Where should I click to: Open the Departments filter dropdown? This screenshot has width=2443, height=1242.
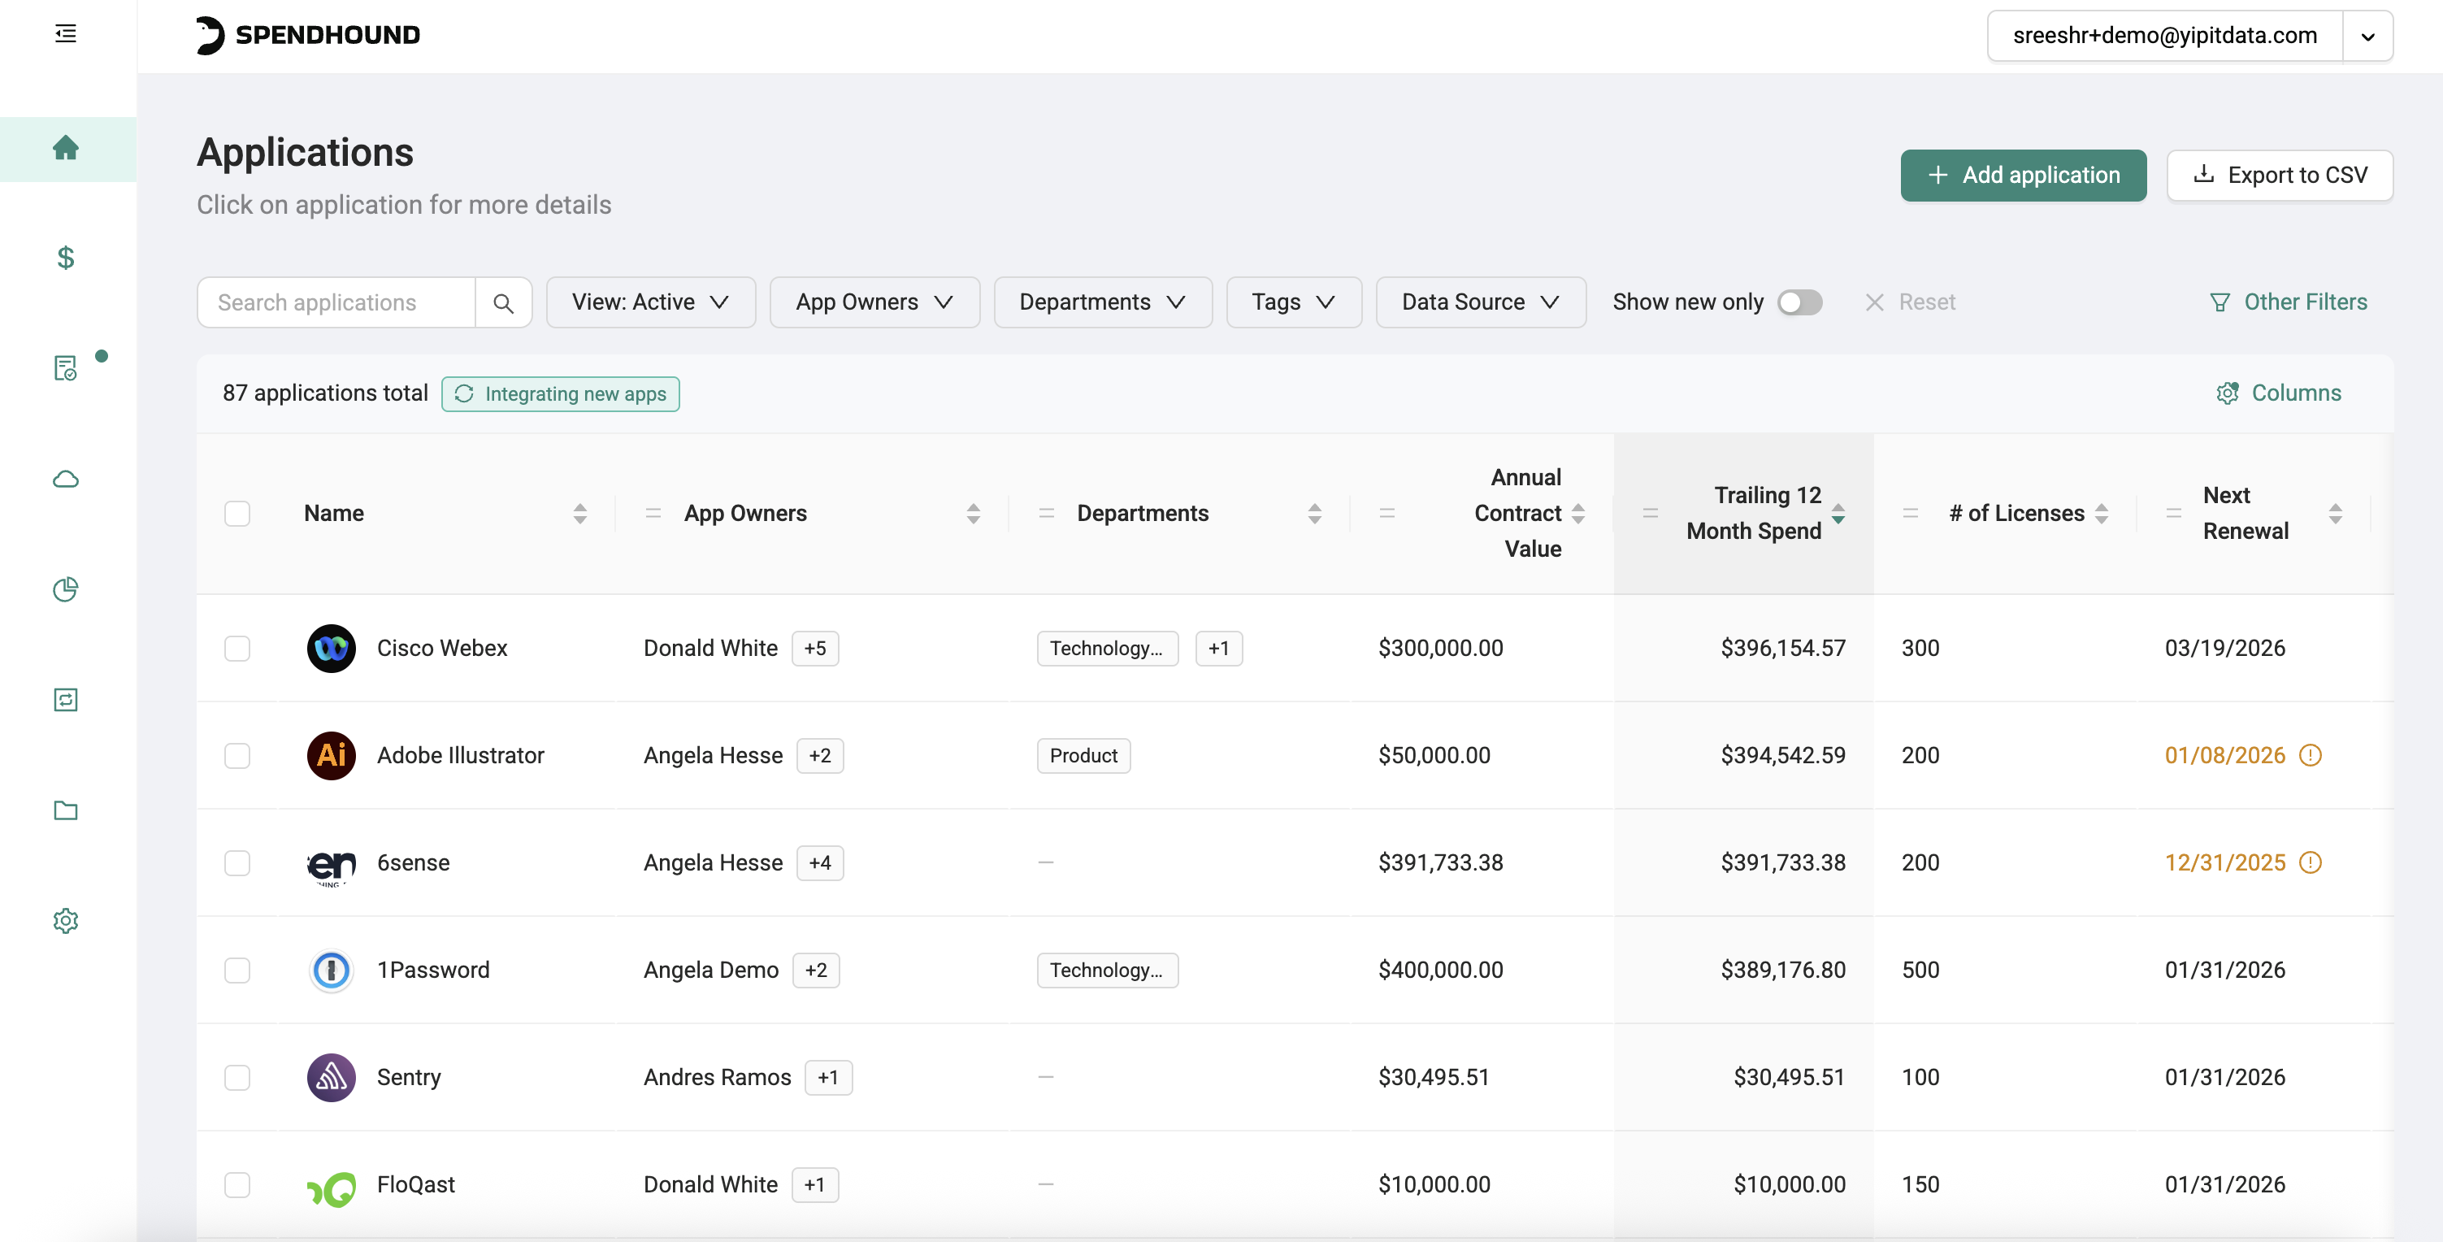click(1102, 302)
